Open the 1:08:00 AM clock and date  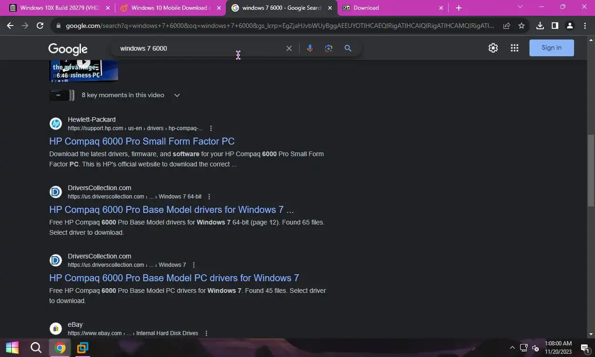tap(558, 348)
